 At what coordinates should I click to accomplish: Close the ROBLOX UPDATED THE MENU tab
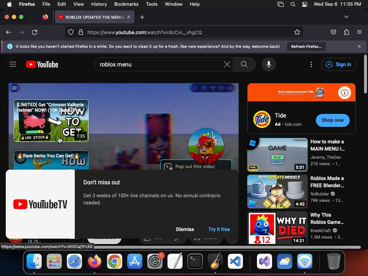click(x=129, y=17)
